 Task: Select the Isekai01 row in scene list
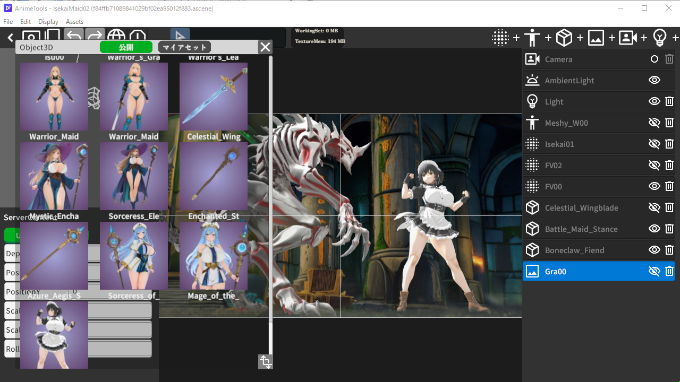pos(599,144)
